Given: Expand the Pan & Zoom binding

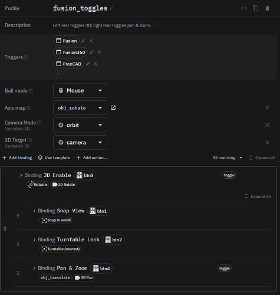Looking at the screenshot, I should point(34,268).
